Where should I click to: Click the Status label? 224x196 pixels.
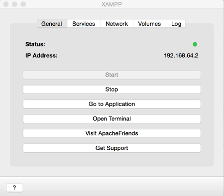(35, 44)
